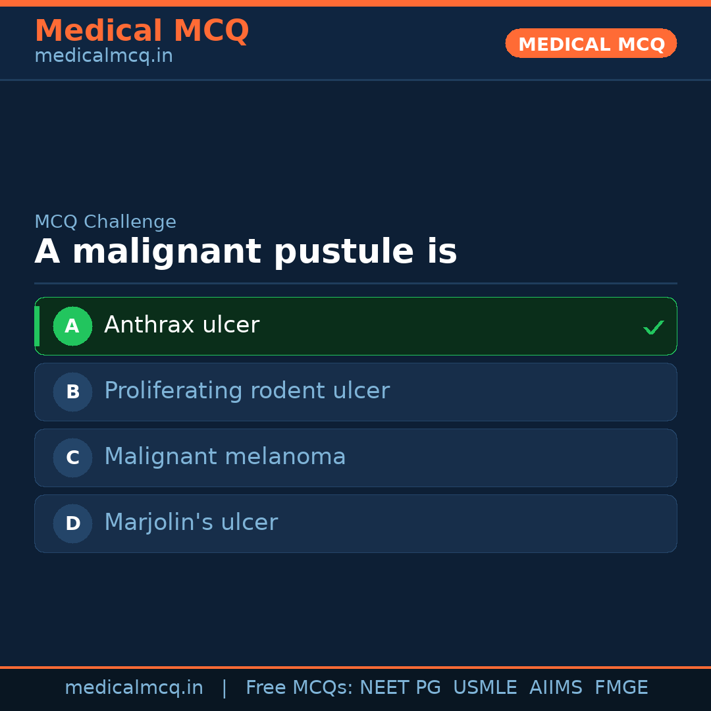Screen dimensions: 711x711
Task: Click the question title A malignant pustule is
Action: click(246, 251)
